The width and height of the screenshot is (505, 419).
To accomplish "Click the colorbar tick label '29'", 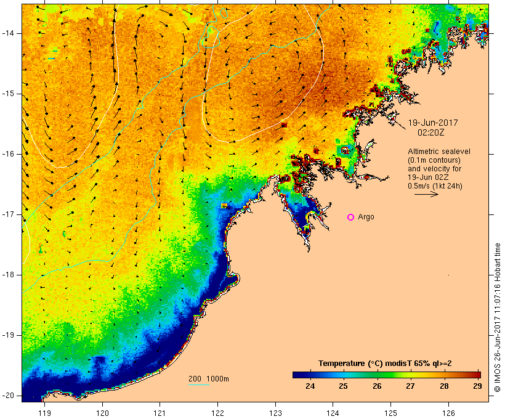I will [x=477, y=386].
